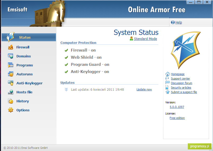Click the Hosts file http globe icon
Image resolution: width=213 pixels, height=151 pixels.
click(10, 92)
